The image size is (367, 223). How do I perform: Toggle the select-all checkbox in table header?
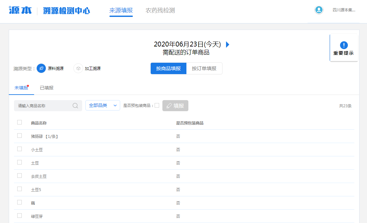19,122
